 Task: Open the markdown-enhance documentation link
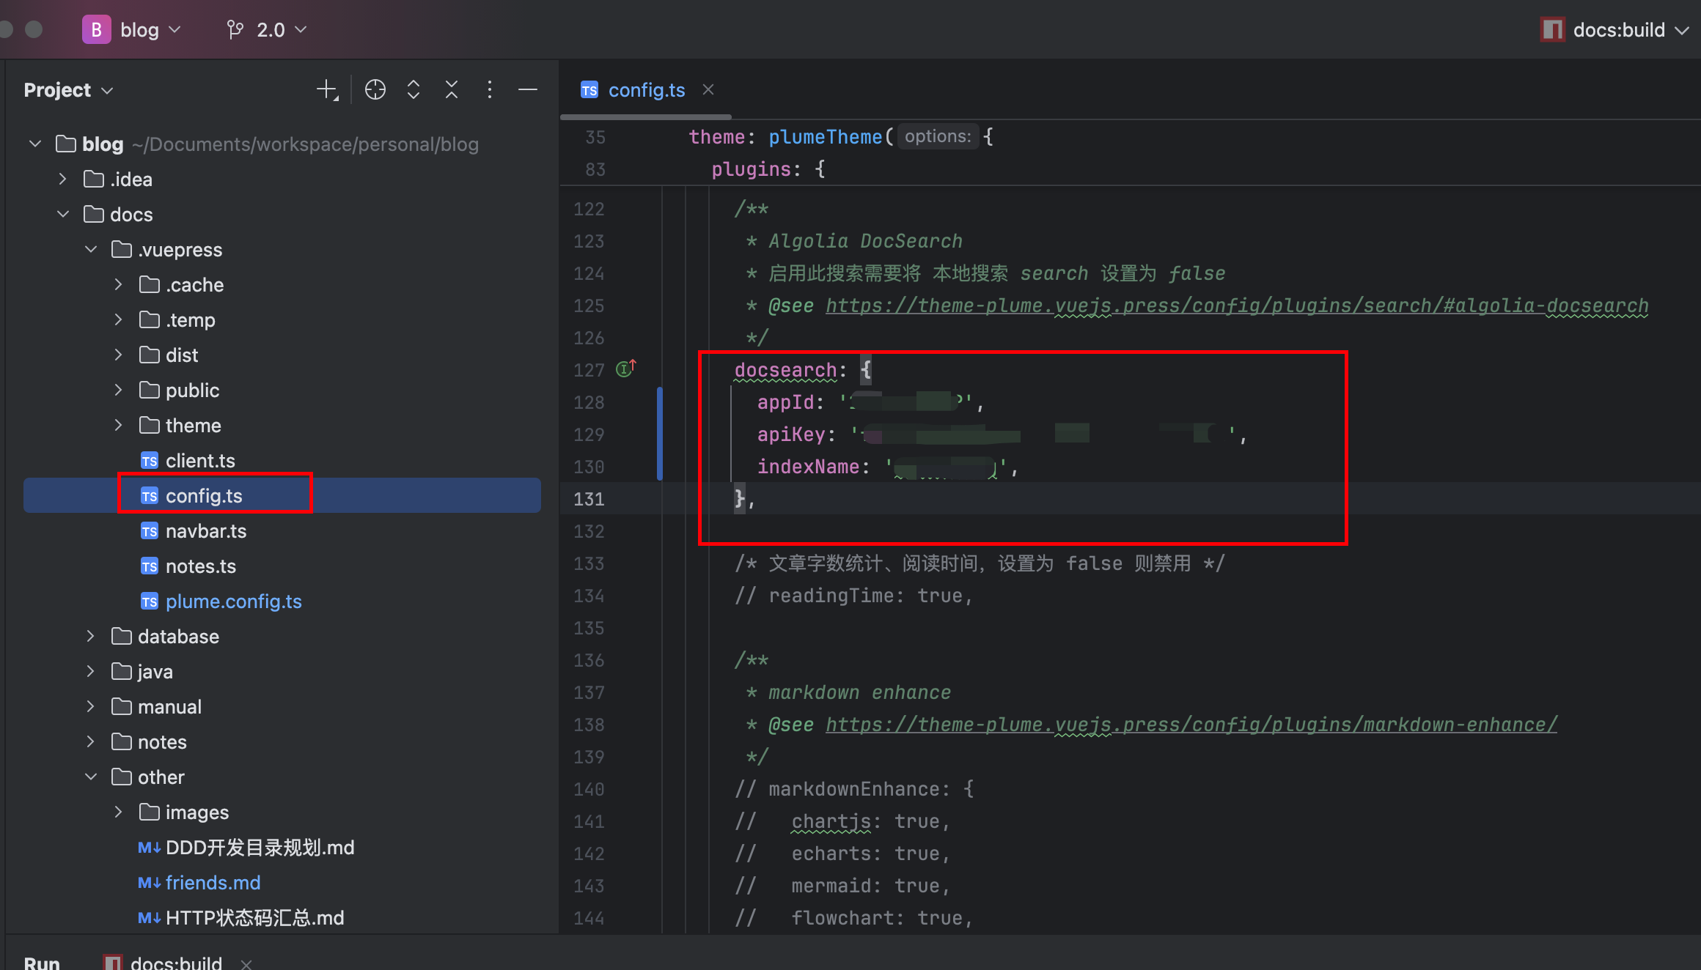(1191, 725)
